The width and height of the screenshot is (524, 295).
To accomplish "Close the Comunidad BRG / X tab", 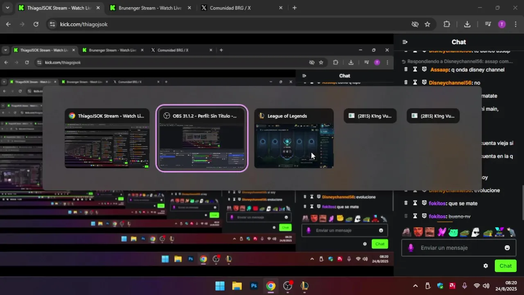I will pos(280,8).
